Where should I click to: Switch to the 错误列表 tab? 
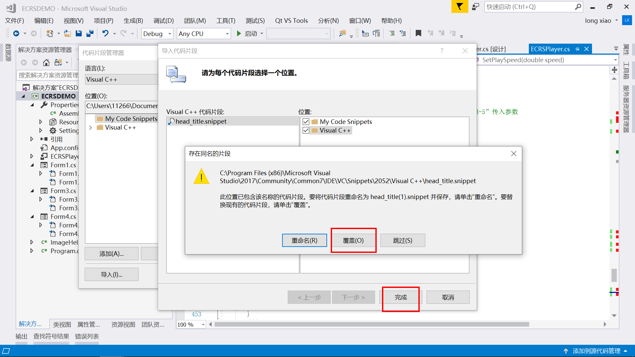pyautogui.click(x=87, y=336)
